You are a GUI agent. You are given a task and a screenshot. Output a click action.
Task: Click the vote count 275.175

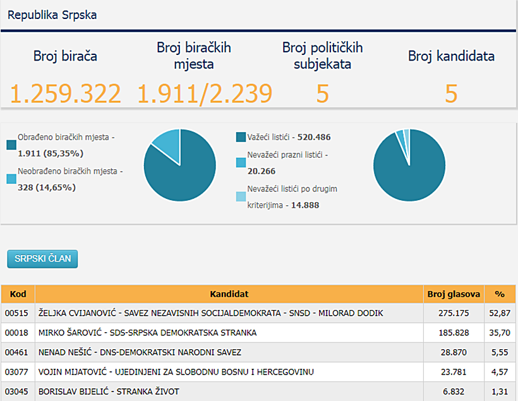pos(454,313)
